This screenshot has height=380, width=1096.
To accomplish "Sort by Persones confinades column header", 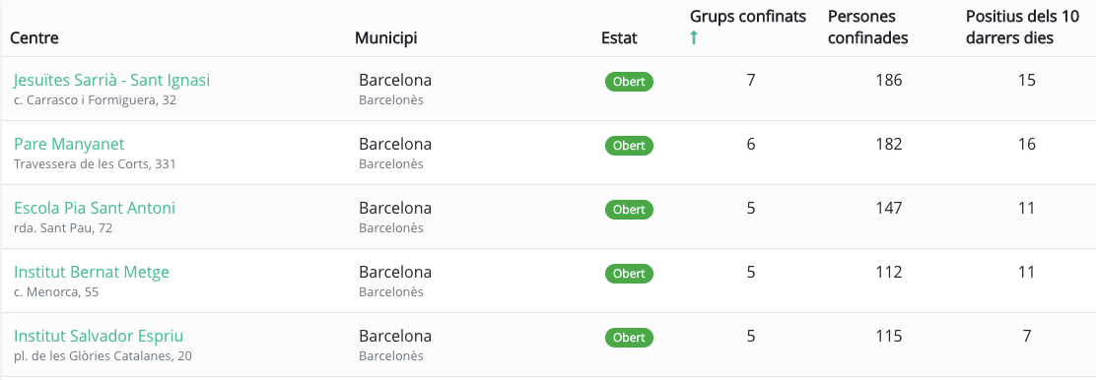I will pos(868,28).
